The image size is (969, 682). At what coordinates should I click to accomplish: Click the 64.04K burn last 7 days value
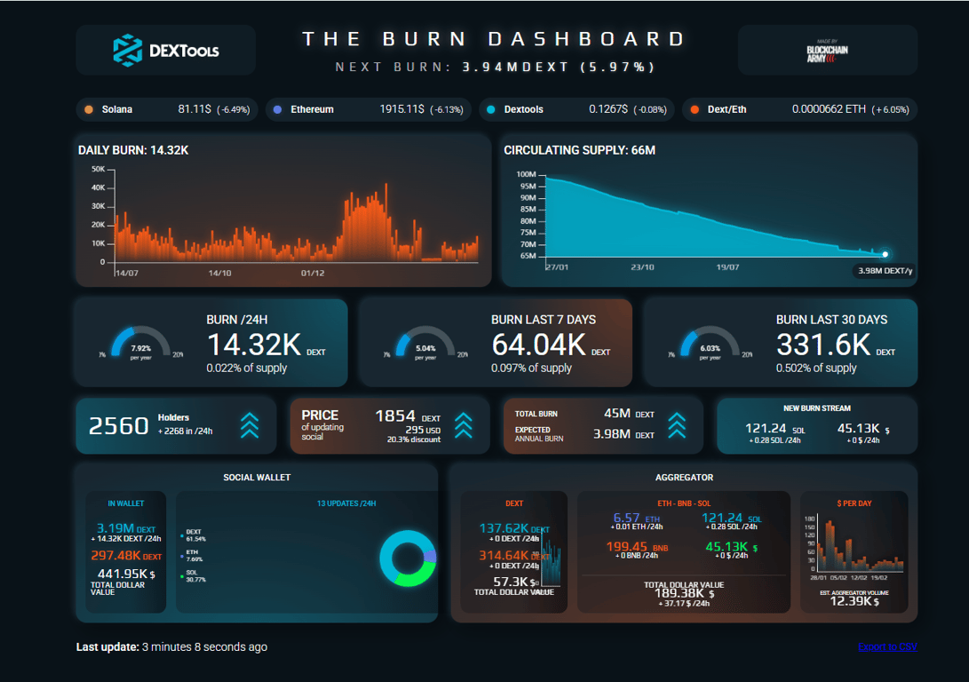point(538,345)
